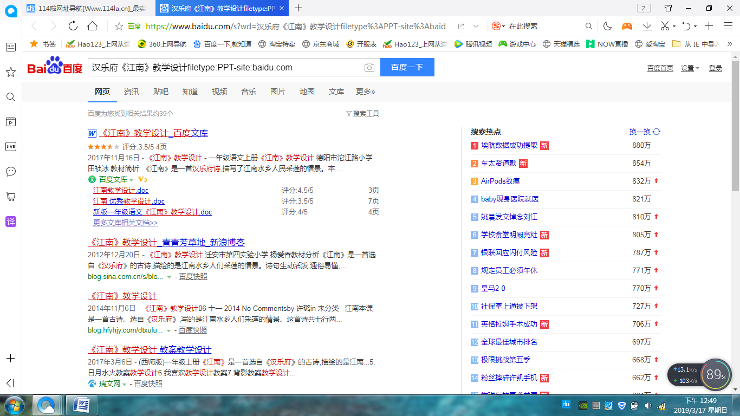740x416 pixels.
Task: Click the sidebar add plus icon
Action: 10,359
